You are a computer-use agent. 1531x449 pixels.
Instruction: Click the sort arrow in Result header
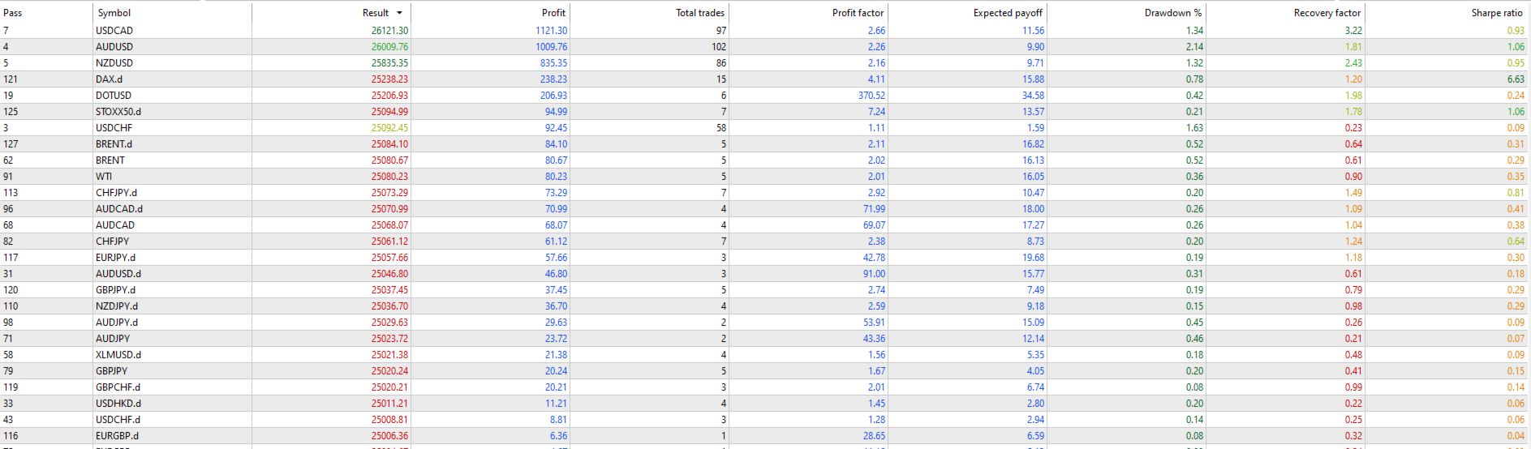pyautogui.click(x=399, y=13)
